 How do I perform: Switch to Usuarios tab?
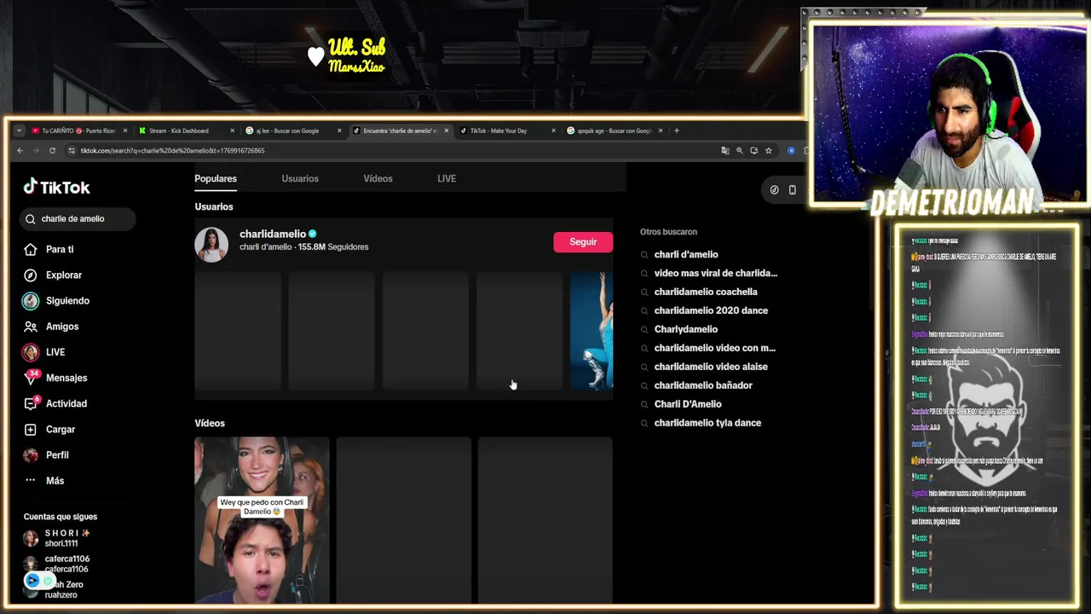[300, 178]
